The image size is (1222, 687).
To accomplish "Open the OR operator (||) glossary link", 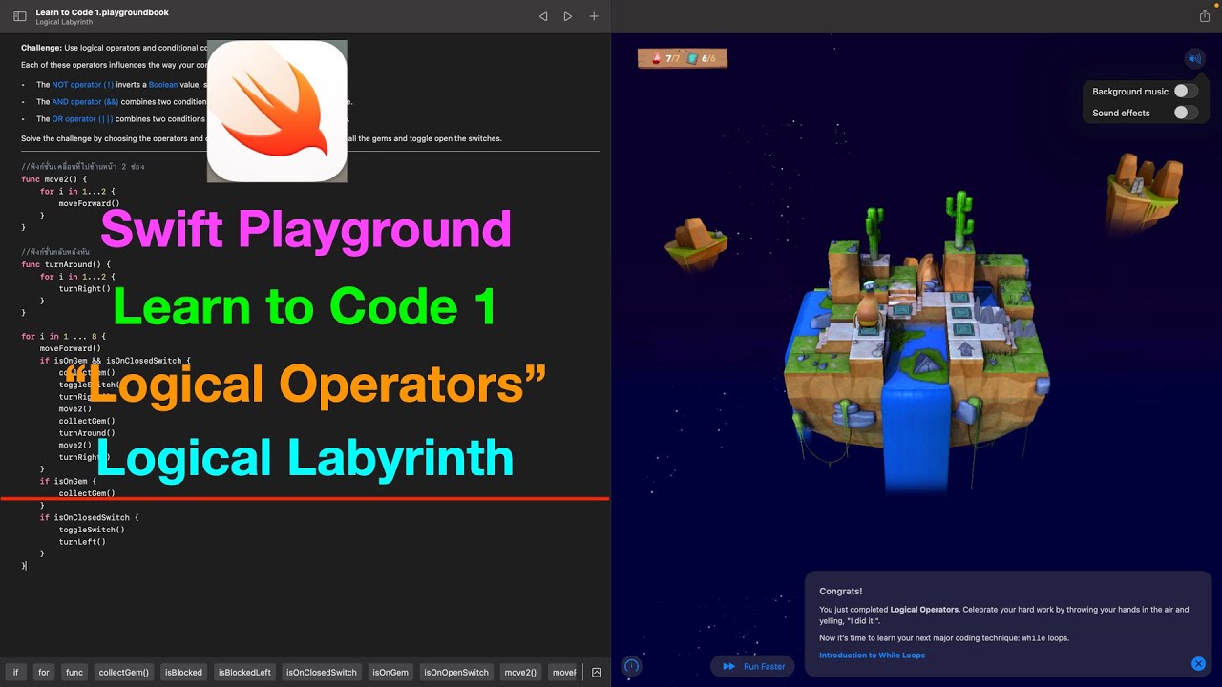I will coord(82,119).
